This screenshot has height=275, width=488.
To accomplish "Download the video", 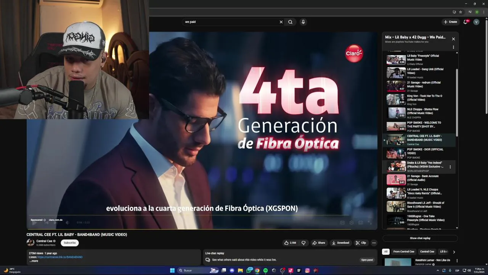I will coord(340,243).
